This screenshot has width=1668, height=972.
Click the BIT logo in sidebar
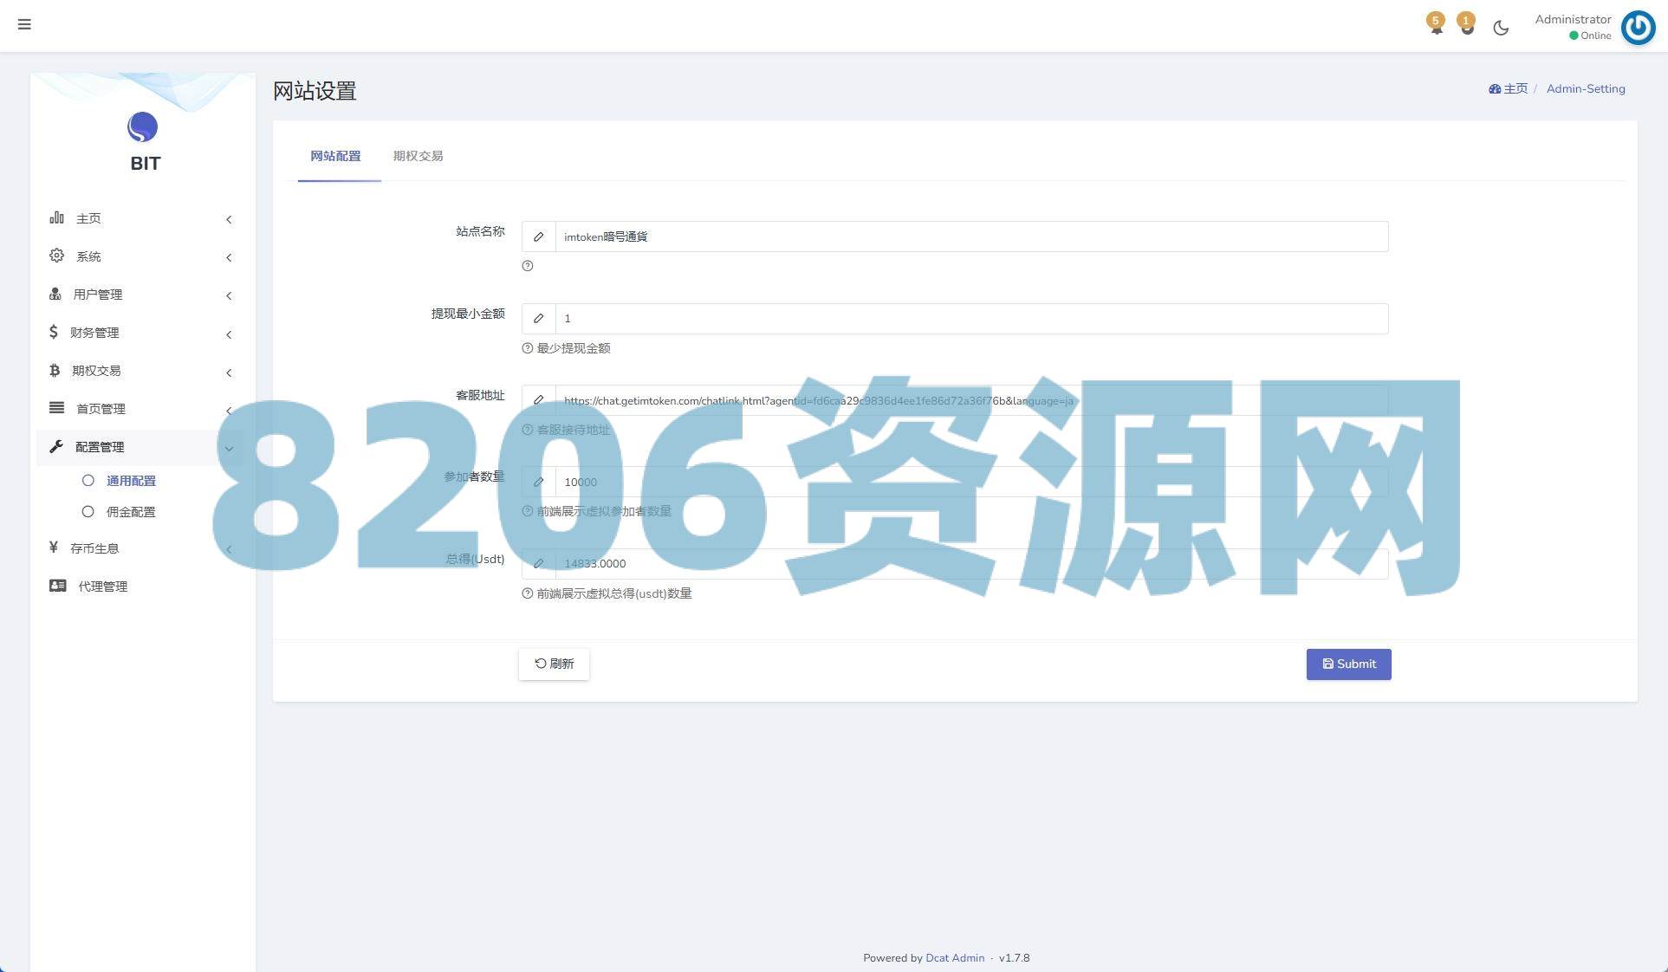(143, 128)
